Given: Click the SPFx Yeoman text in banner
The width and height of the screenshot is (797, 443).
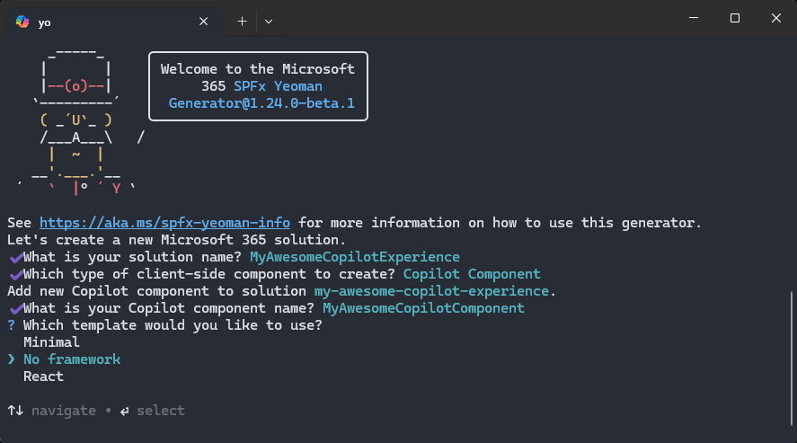Looking at the screenshot, I should [x=278, y=86].
